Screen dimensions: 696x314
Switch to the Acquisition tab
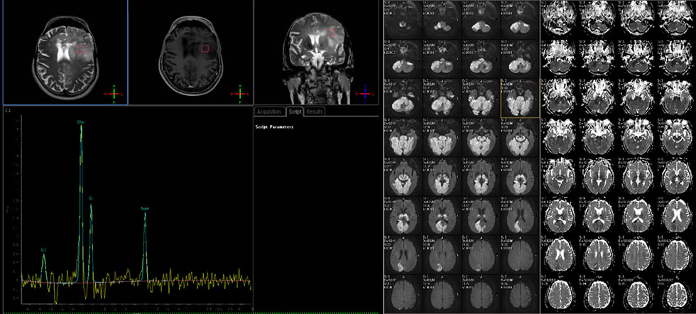pos(269,112)
